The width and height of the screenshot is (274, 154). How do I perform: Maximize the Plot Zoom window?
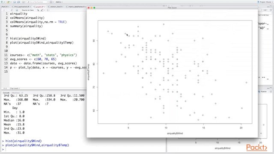coord(94,8)
